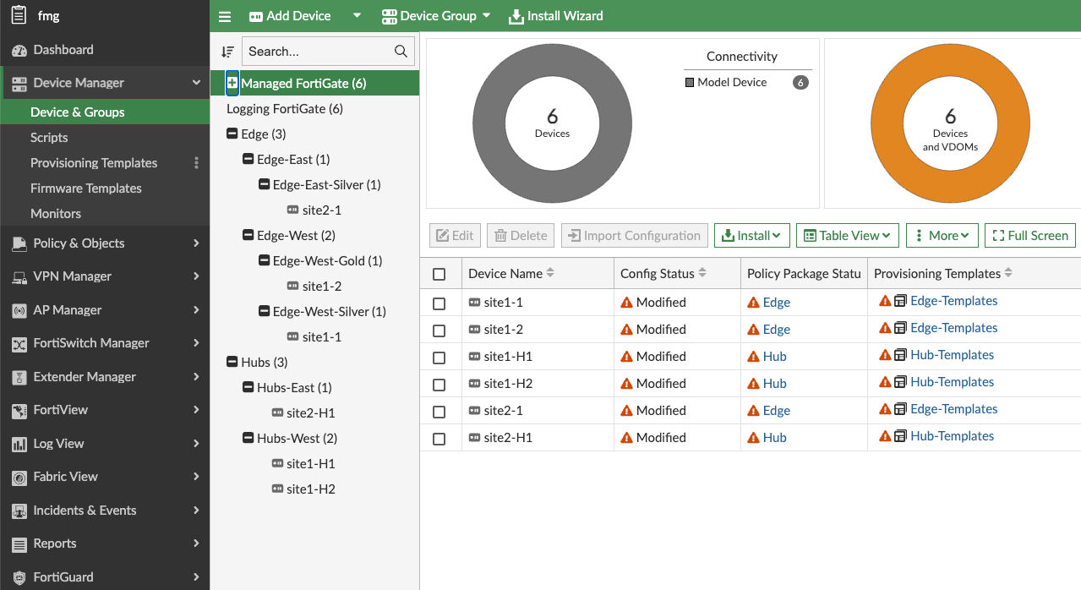
Task: Open the Incidents & Events section
Action: [85, 511]
